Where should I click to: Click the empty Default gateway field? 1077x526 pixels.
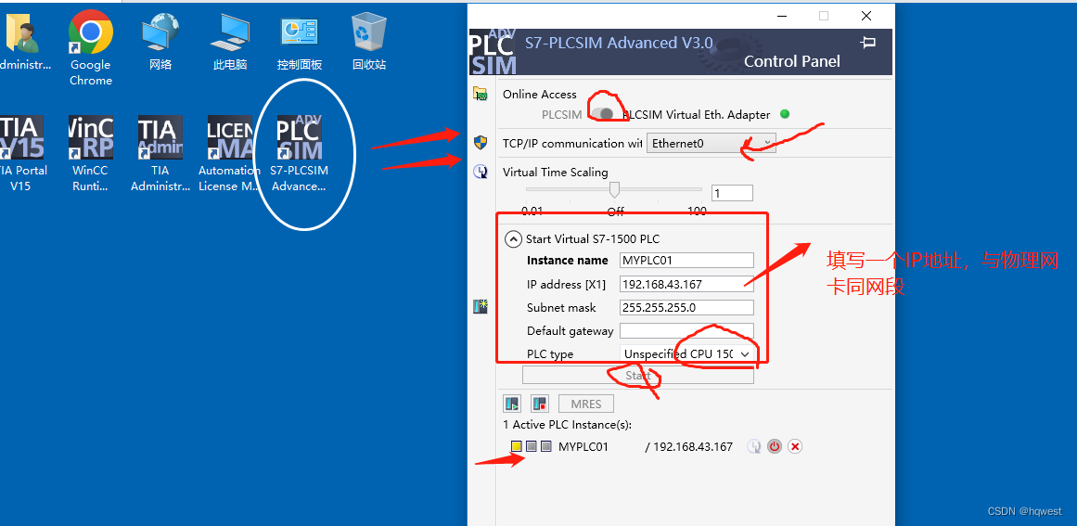tap(686, 330)
